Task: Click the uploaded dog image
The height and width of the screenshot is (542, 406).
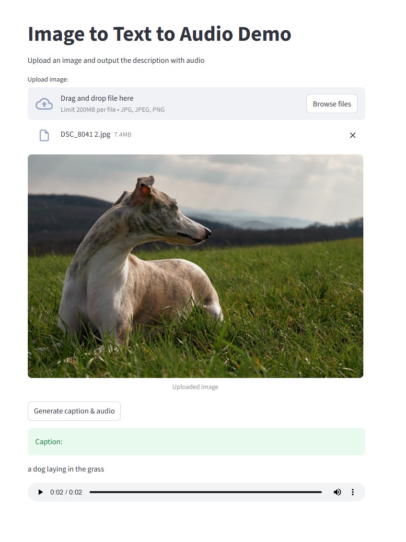Action: click(x=196, y=266)
